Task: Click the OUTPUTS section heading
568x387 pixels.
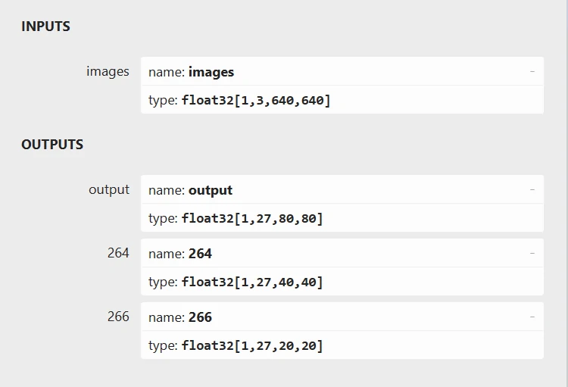Action: (52, 145)
